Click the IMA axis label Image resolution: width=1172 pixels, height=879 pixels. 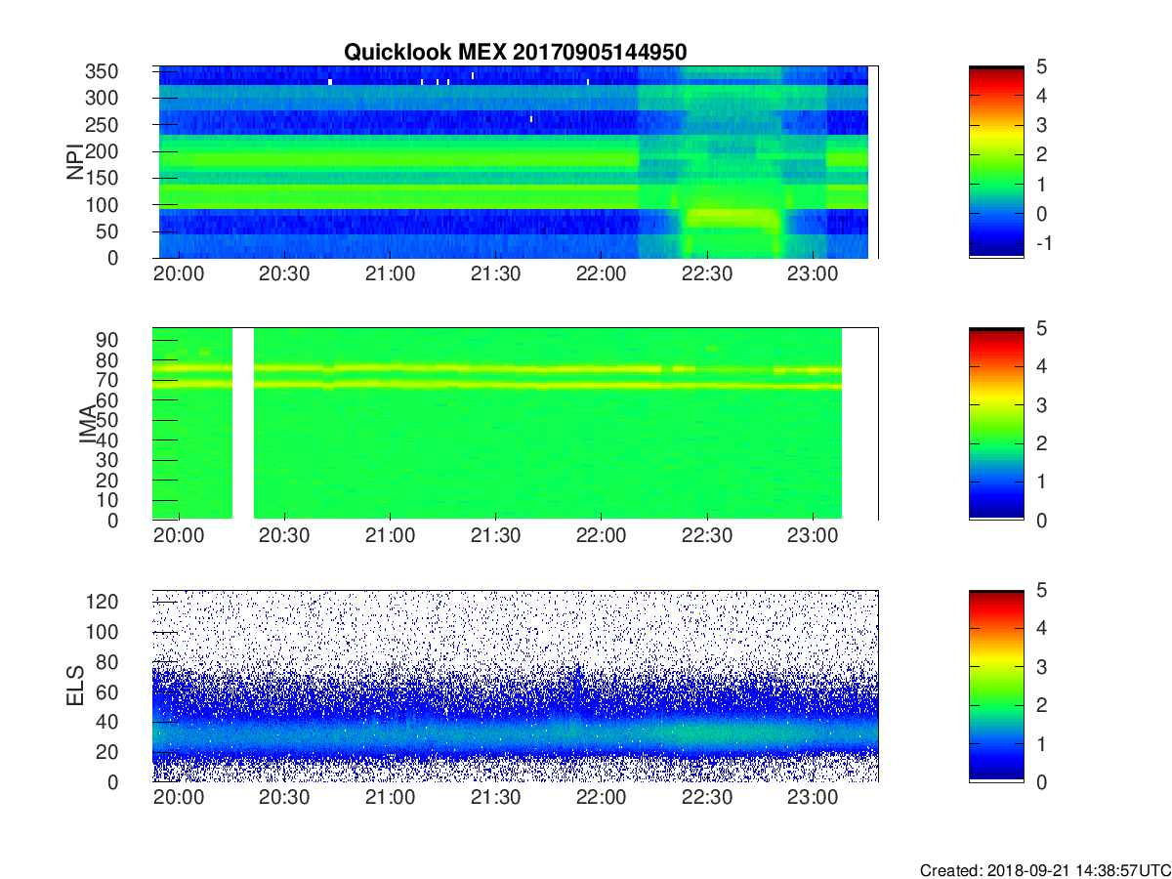[x=88, y=424]
